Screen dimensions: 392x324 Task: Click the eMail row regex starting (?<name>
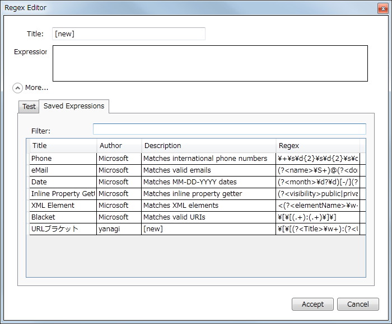coord(318,170)
